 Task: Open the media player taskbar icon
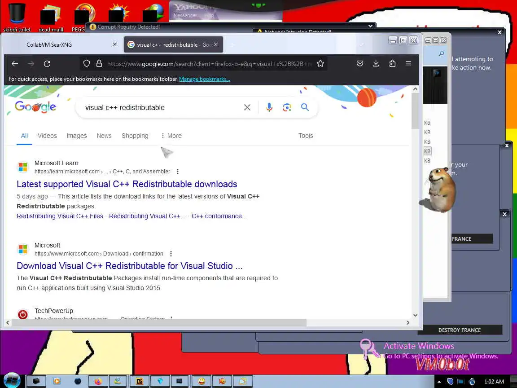[x=57, y=381]
